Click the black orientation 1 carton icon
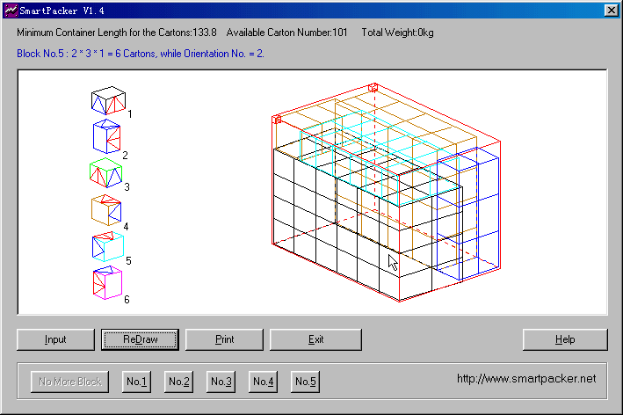This screenshot has width=623, height=415. click(x=108, y=101)
